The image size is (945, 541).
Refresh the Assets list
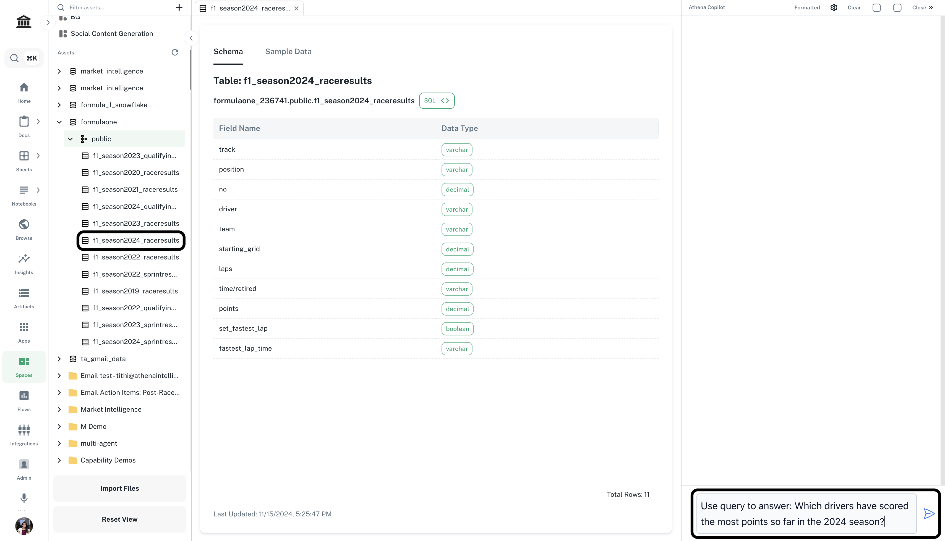(x=175, y=52)
